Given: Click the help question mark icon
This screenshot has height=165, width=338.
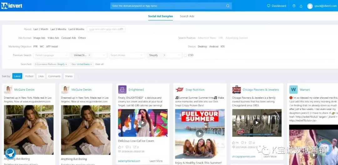Looking at the screenshot, I should pyautogui.click(x=294, y=6).
